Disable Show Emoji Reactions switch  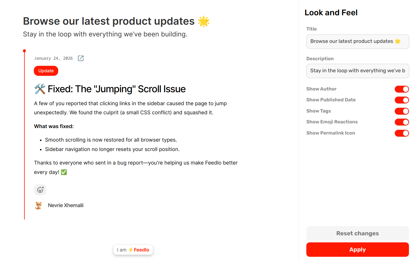tap(402, 122)
